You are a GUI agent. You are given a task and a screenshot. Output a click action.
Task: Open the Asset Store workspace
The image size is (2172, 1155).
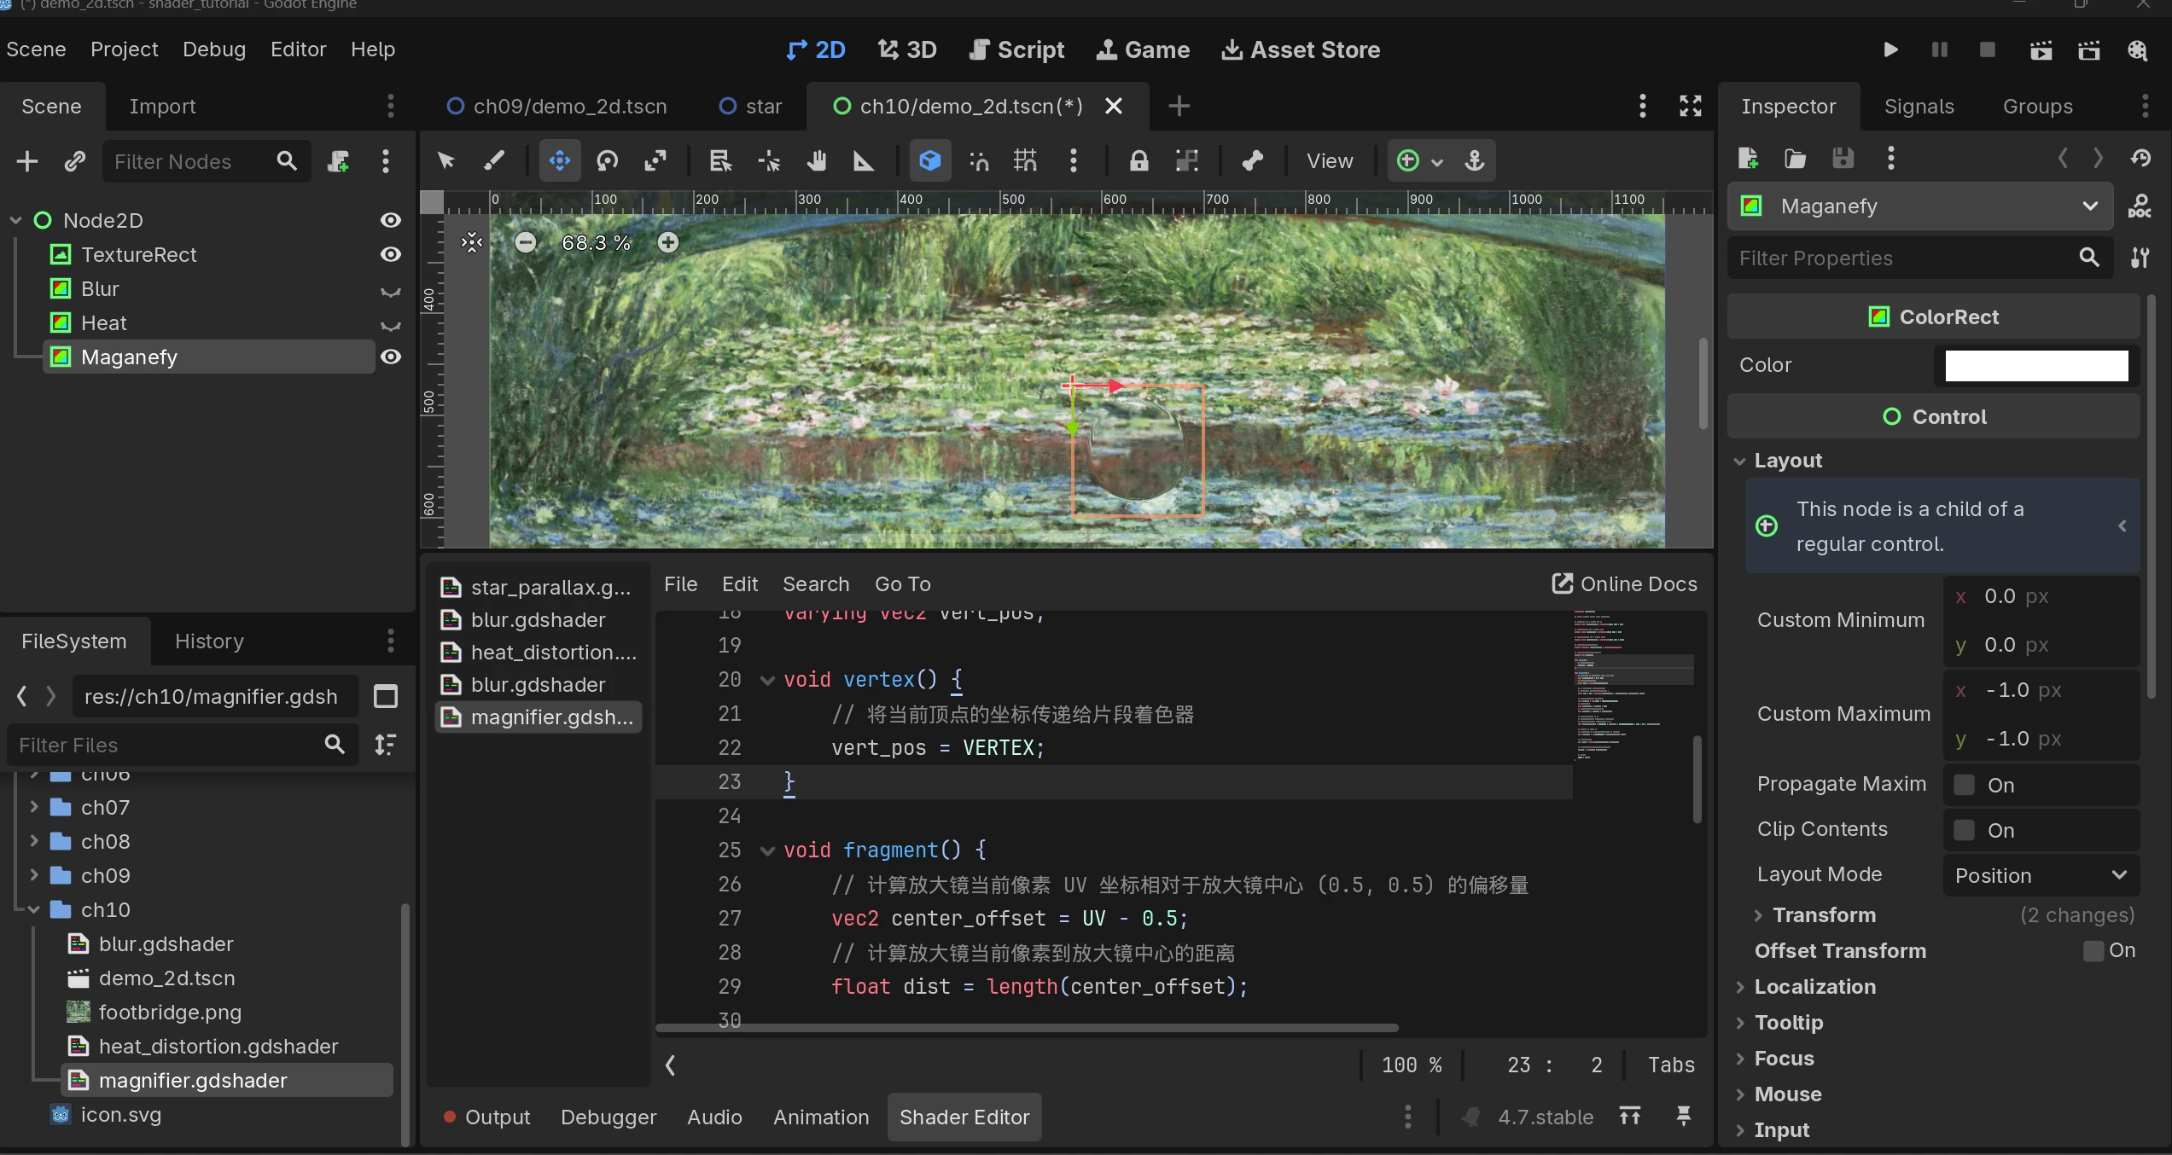[x=1301, y=49]
